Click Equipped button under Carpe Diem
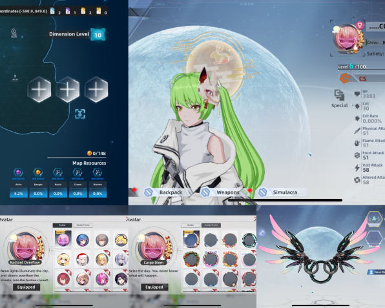The height and width of the screenshot is (308, 385). (x=154, y=287)
